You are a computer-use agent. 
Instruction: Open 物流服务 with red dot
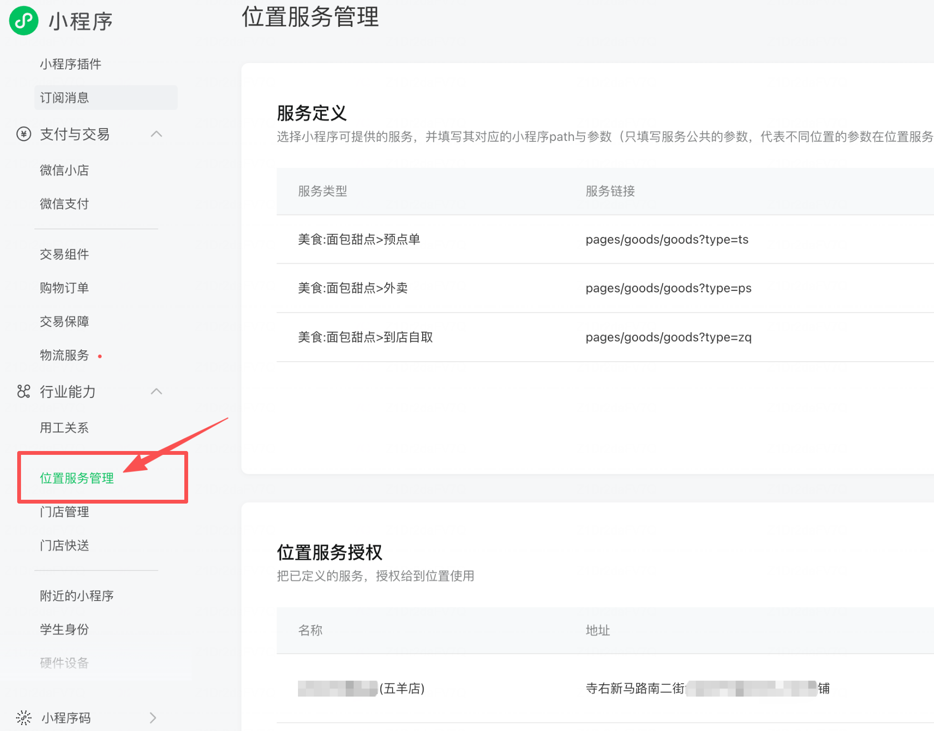tap(64, 355)
